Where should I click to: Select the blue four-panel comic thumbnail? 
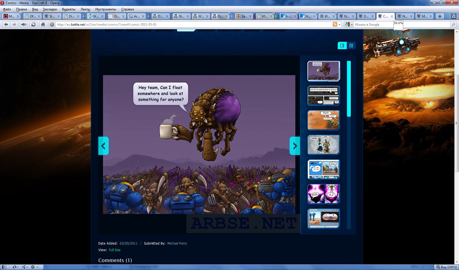pos(324,169)
